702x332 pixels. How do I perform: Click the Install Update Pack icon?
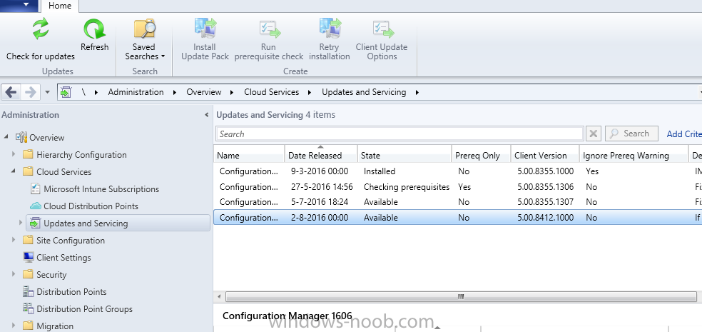[205, 29]
